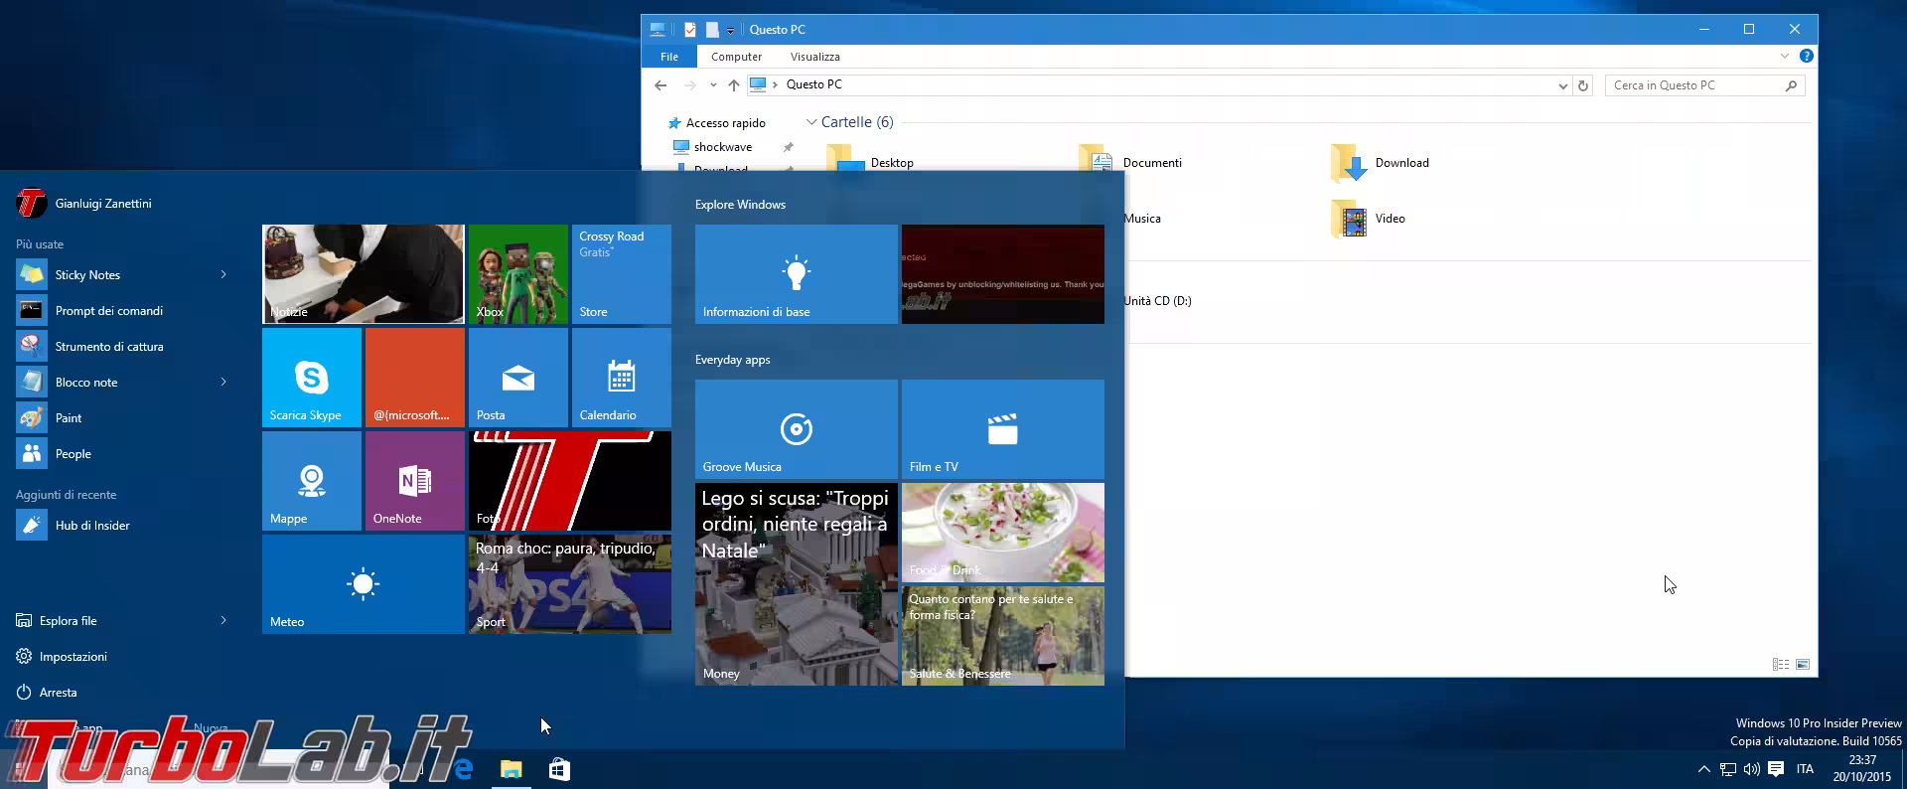Open the File menu in Explorer
Screen dimensions: 1907x789
click(x=669, y=57)
